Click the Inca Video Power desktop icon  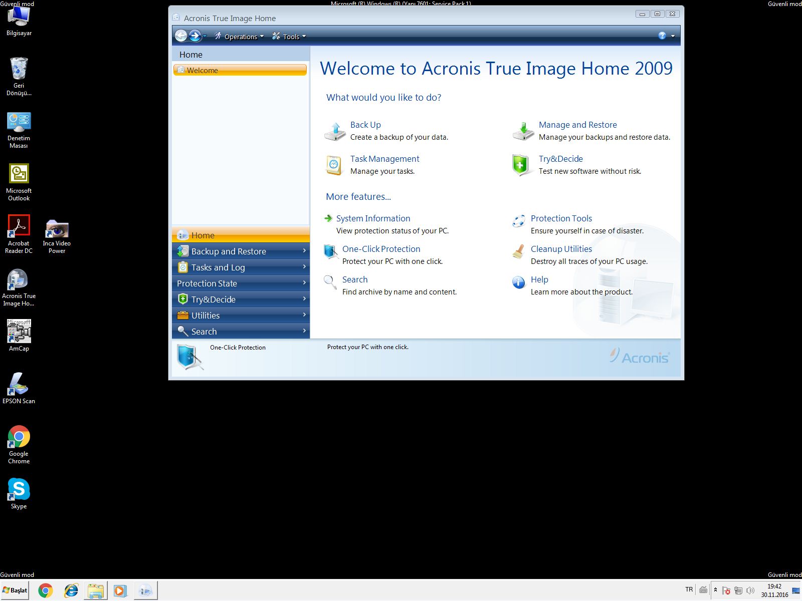pyautogui.click(x=57, y=236)
